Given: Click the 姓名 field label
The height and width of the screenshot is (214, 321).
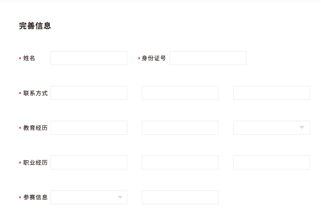Looking at the screenshot, I should point(29,59).
